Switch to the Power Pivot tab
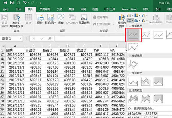The height and width of the screenshot is (118, 172). [129, 9]
